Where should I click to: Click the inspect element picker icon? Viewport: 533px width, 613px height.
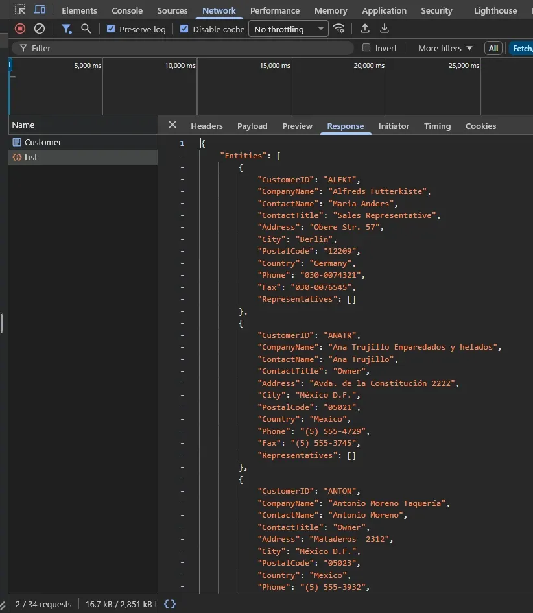click(20, 9)
